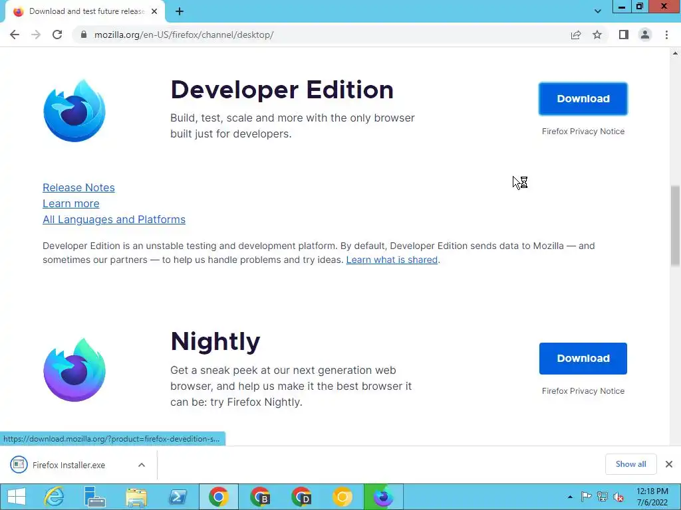Bookmark this page with the star
This screenshot has width=681, height=510.
(597, 35)
